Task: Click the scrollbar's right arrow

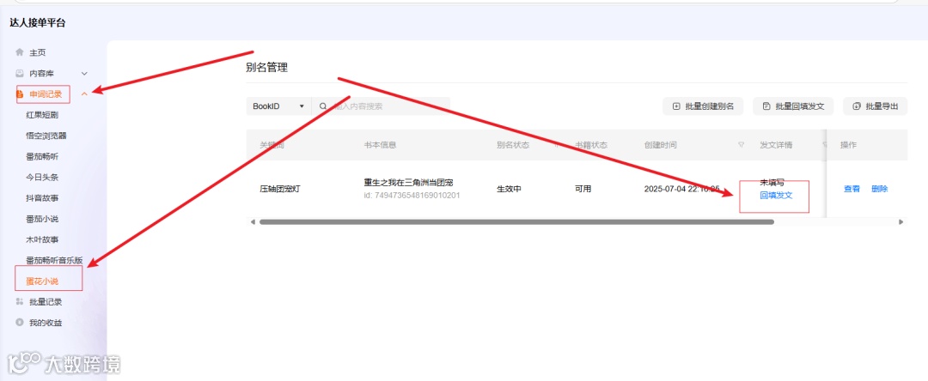Action: click(901, 222)
